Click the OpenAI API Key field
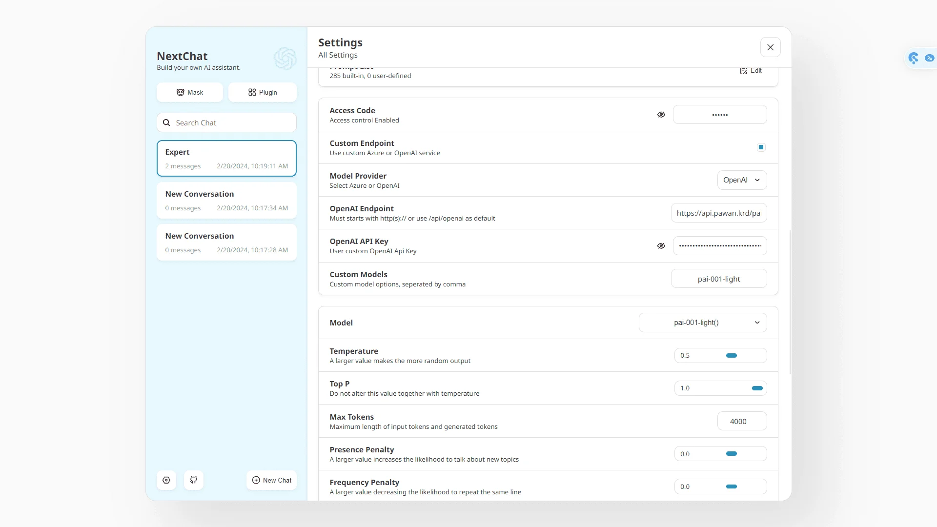 720,246
